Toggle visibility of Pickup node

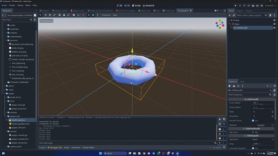[x=275, y=20]
